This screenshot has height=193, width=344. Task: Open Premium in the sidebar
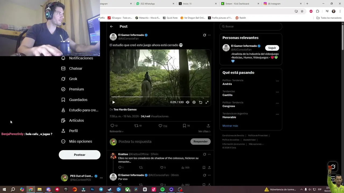[73, 89]
